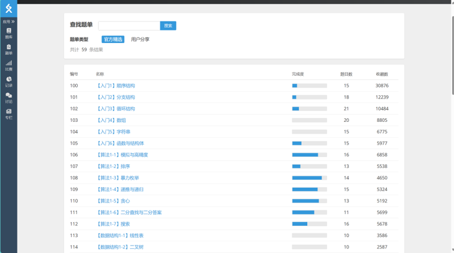Open 【数据结构1-1】线性表 list
457x253 pixels.
tap(120, 236)
